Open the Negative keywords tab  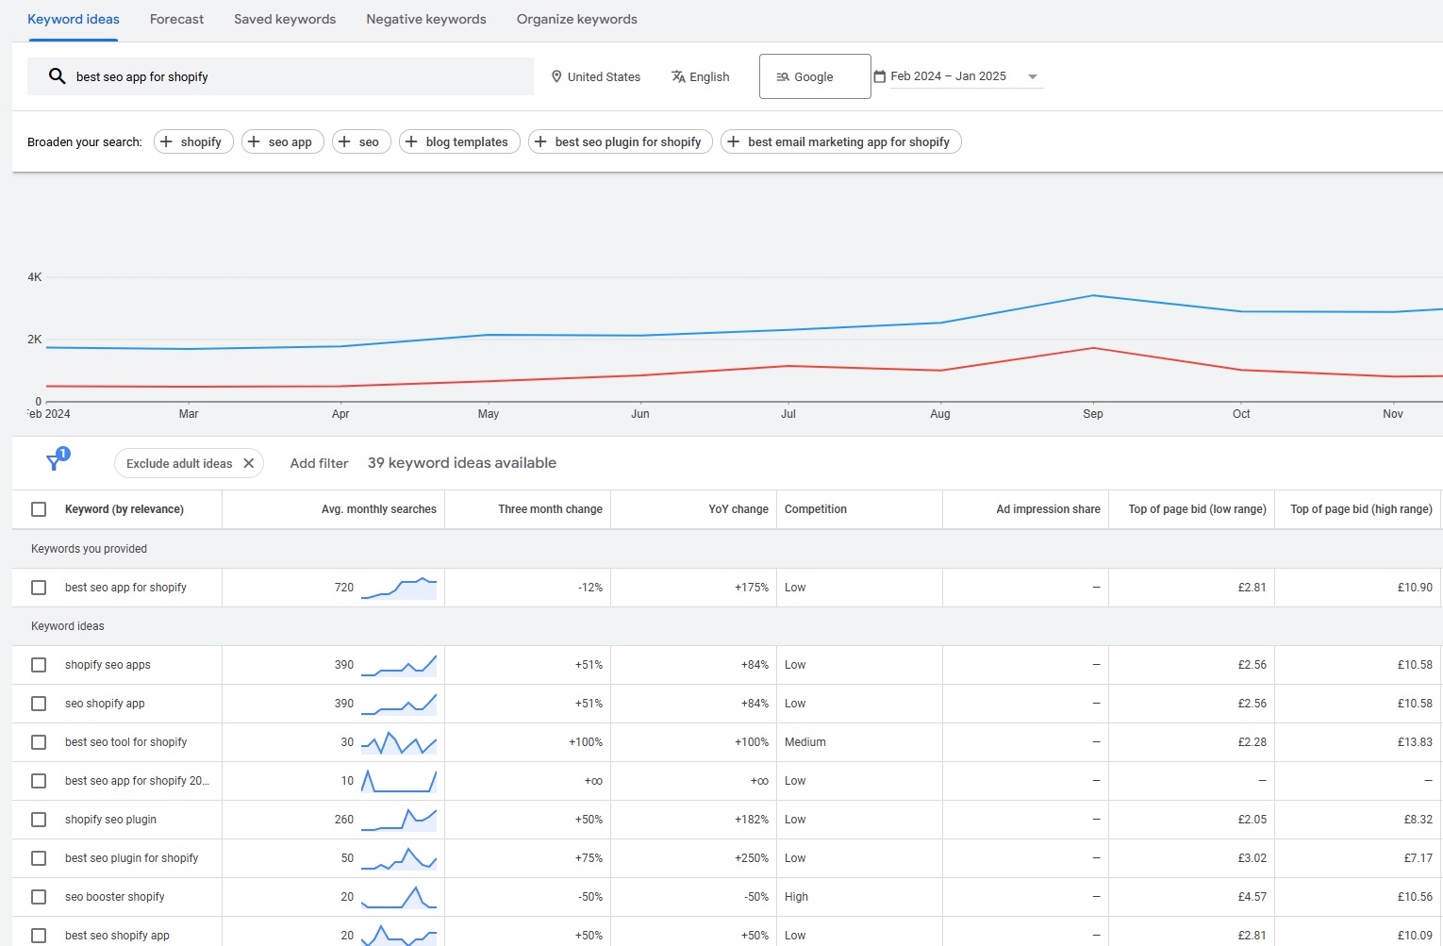[x=426, y=19]
